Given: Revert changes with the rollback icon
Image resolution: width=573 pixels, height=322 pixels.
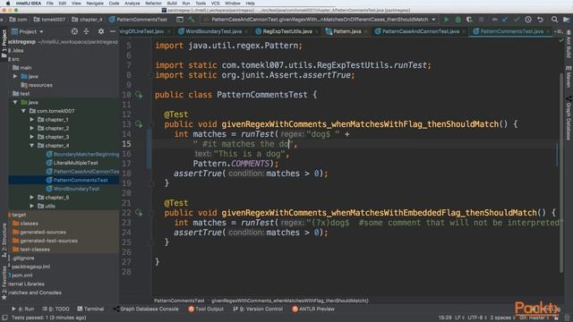Looking at the screenshot, I should coord(540,20).
